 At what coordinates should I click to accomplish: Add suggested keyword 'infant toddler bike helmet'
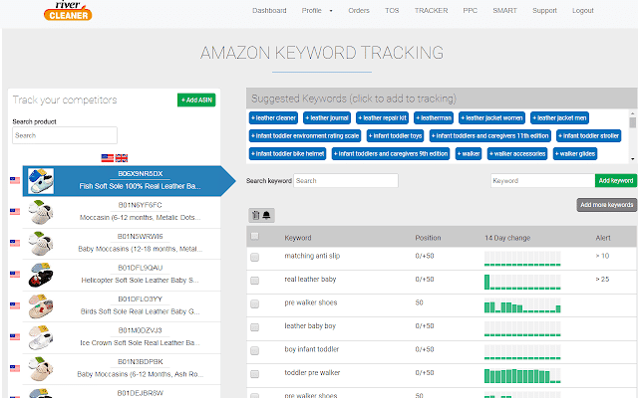(x=288, y=154)
